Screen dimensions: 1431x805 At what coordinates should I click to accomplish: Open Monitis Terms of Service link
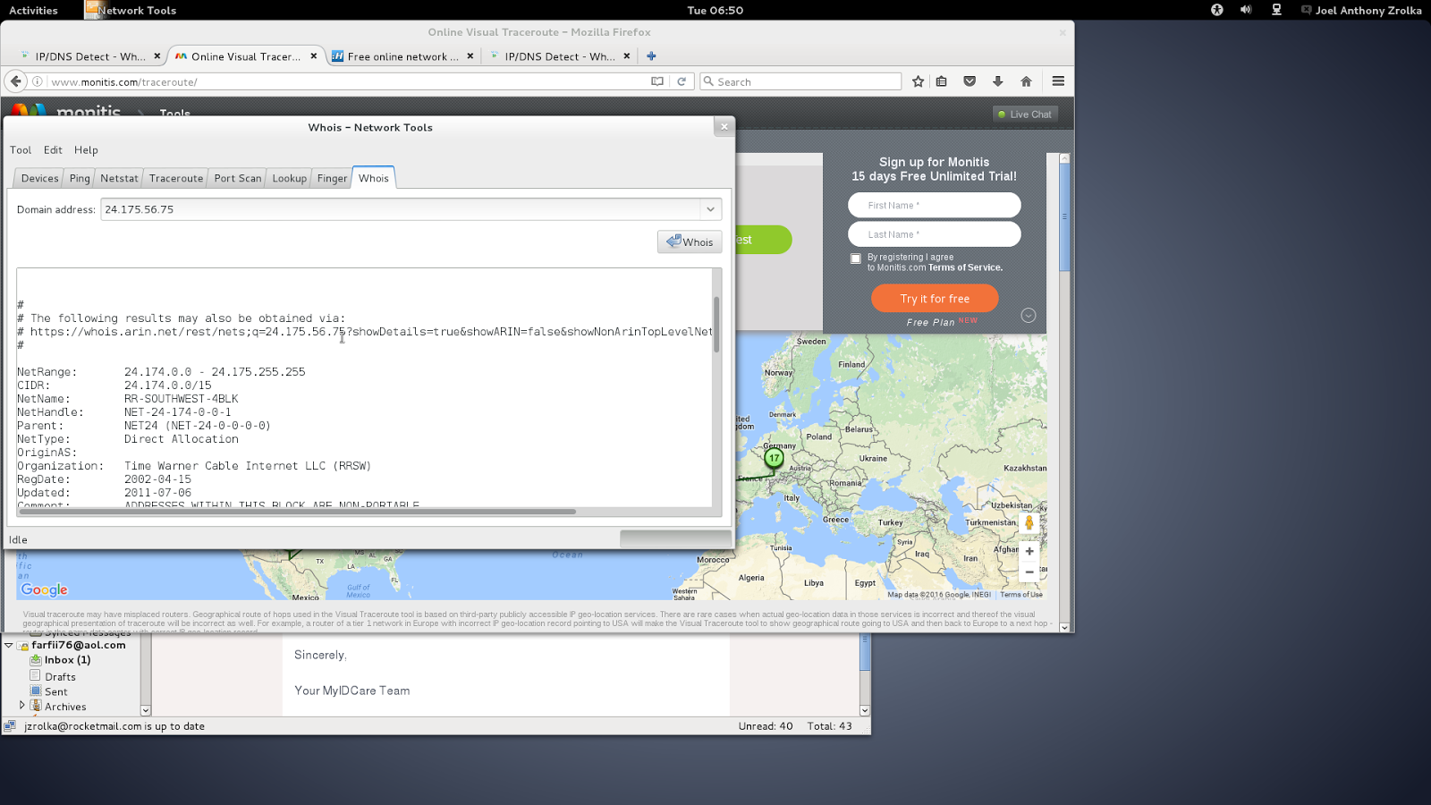click(965, 267)
